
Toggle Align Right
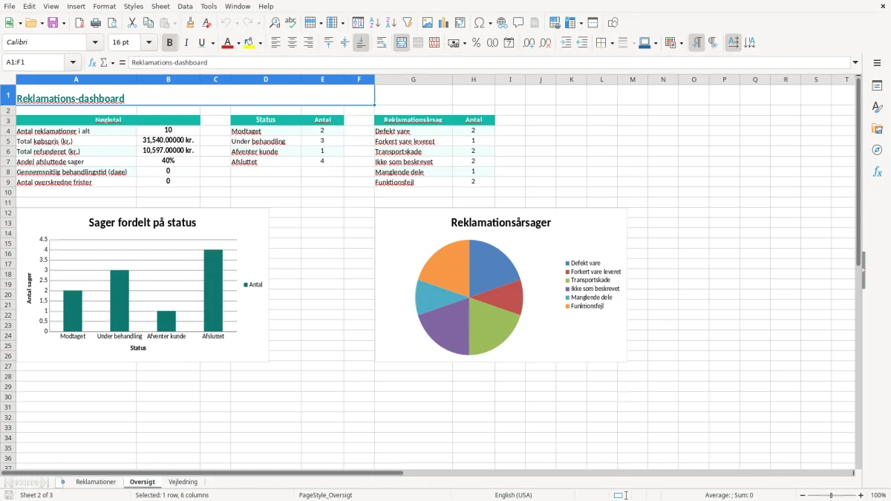click(x=308, y=43)
